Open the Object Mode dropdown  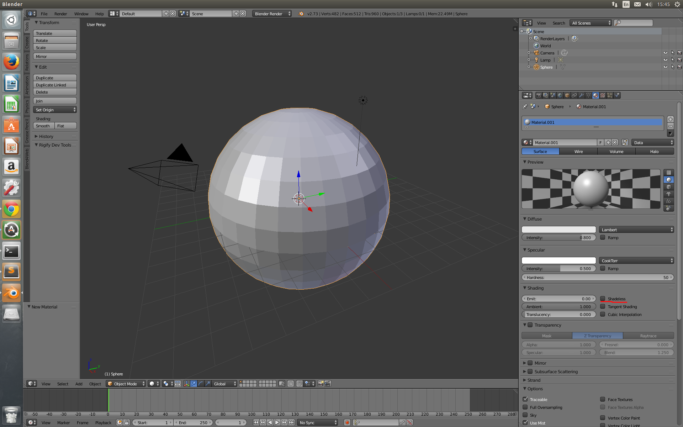point(126,384)
